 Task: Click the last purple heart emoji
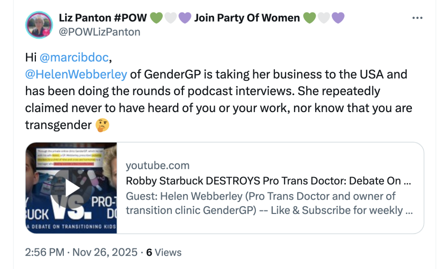[x=338, y=18]
